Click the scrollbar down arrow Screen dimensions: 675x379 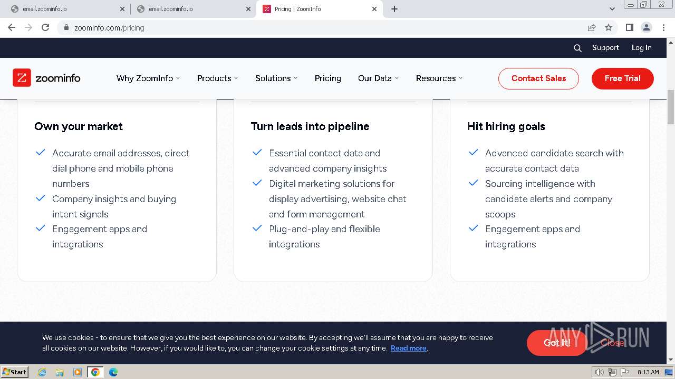click(x=670, y=360)
